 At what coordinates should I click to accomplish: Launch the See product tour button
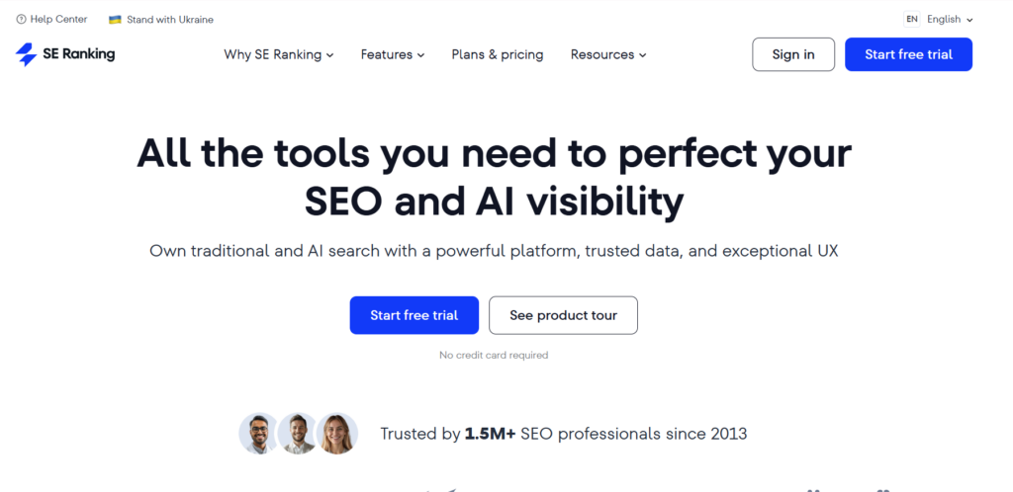(563, 315)
